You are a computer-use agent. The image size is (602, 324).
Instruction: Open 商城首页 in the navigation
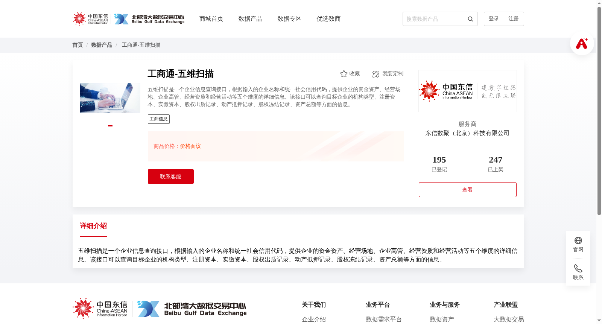click(211, 19)
